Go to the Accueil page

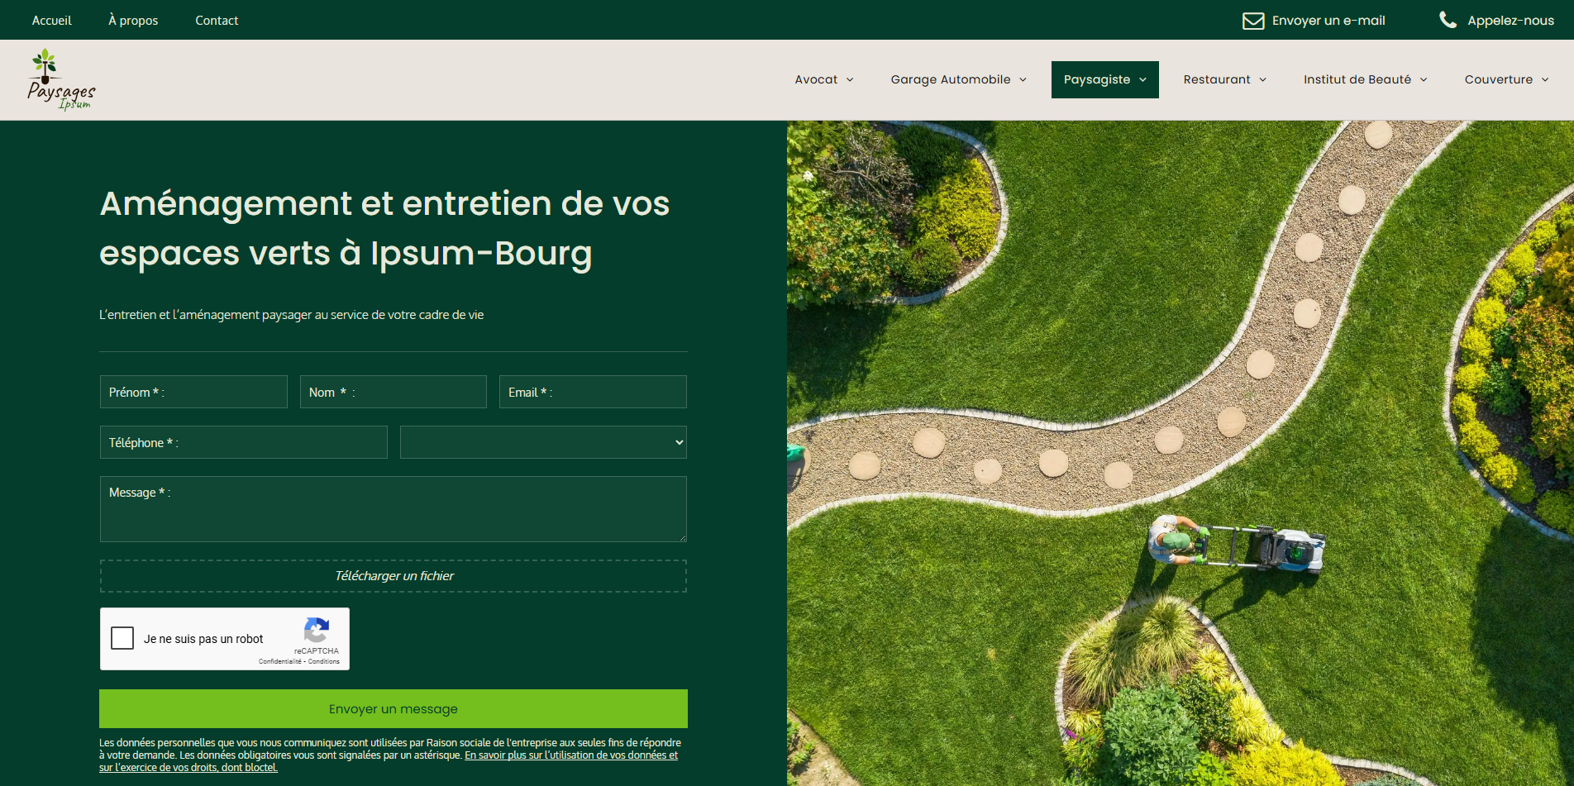point(51,21)
